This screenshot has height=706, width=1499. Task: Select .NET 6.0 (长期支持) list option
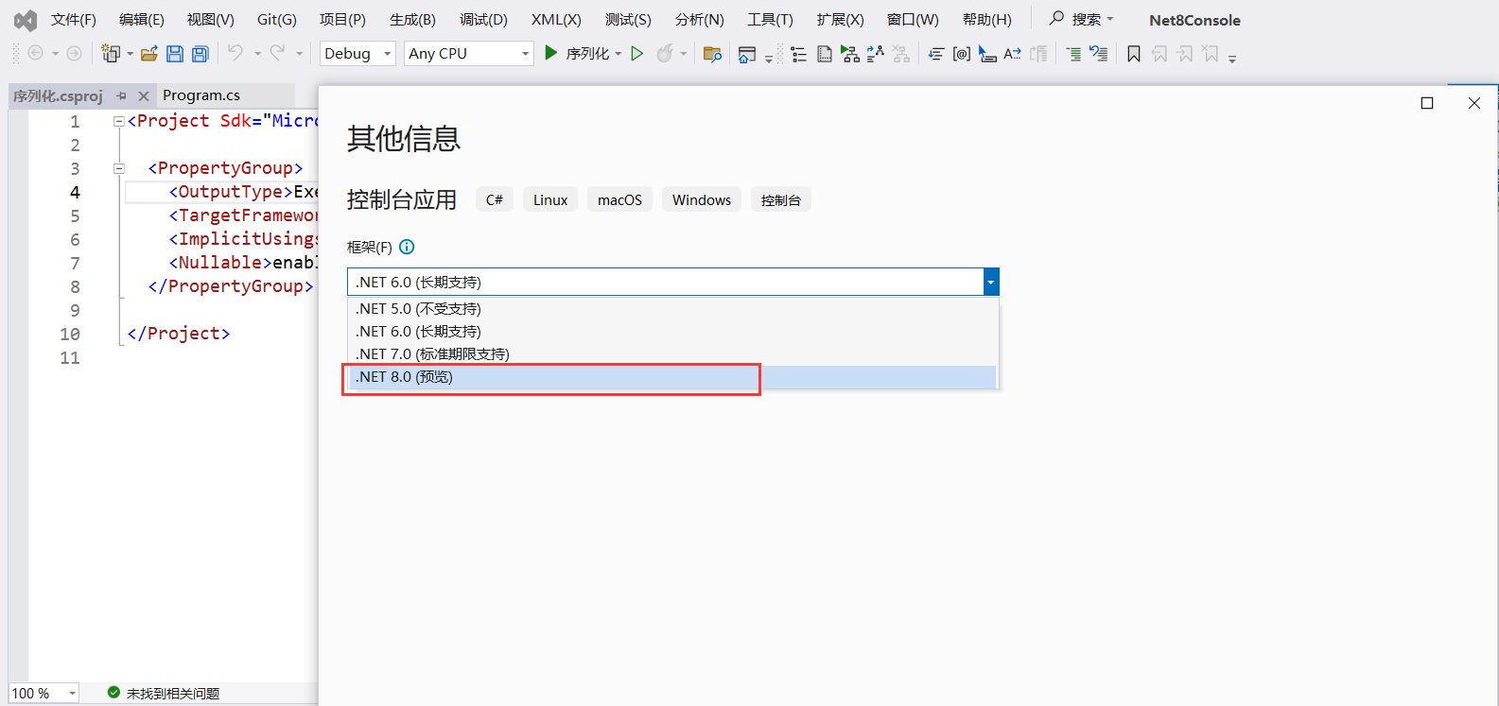(672, 332)
